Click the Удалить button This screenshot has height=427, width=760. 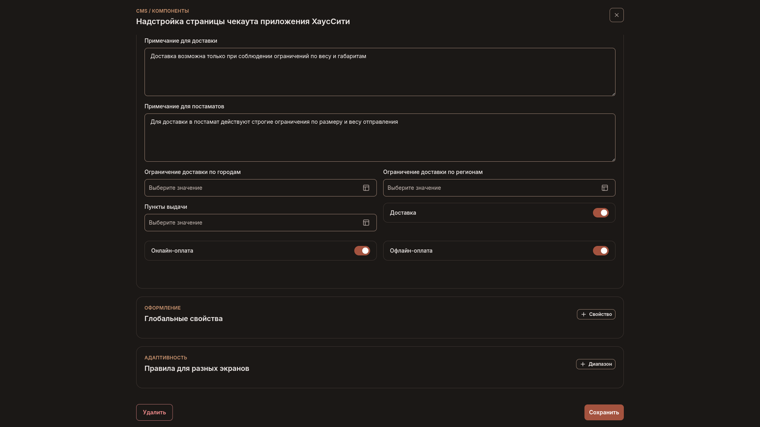point(154,412)
